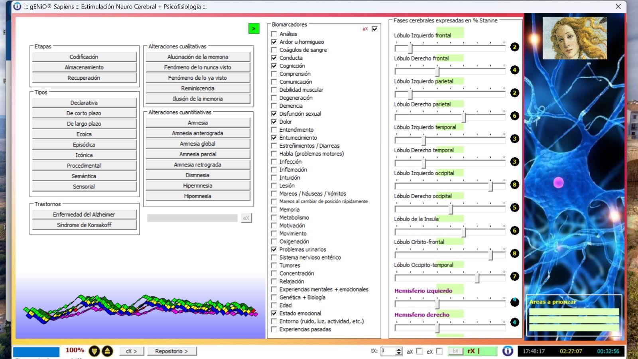Click the Lóbulo Occipito-temporal slider
The image size is (638, 359).
(450, 278)
